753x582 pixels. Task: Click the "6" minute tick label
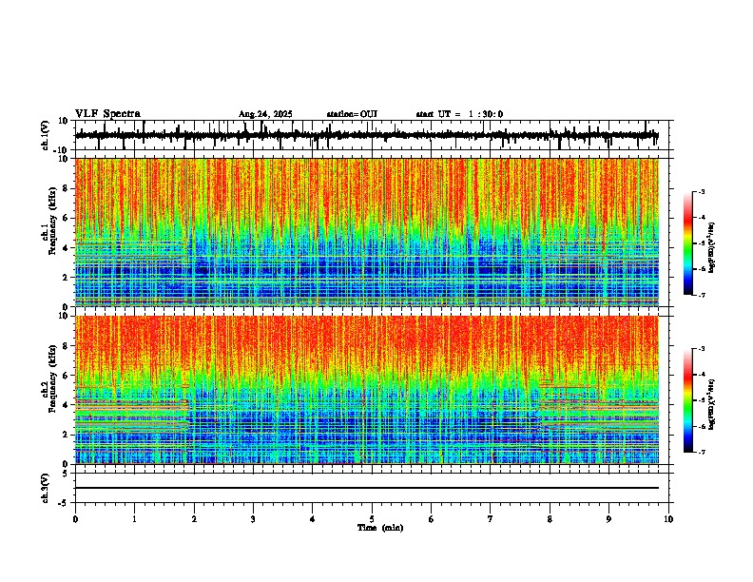click(x=432, y=519)
